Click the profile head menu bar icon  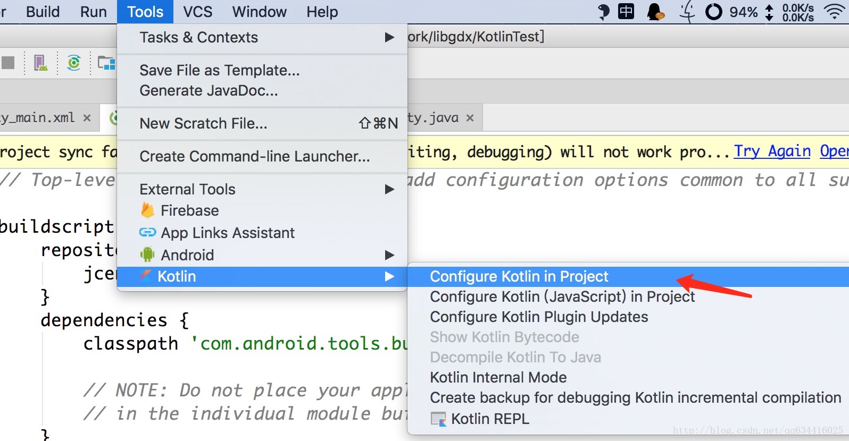click(603, 12)
